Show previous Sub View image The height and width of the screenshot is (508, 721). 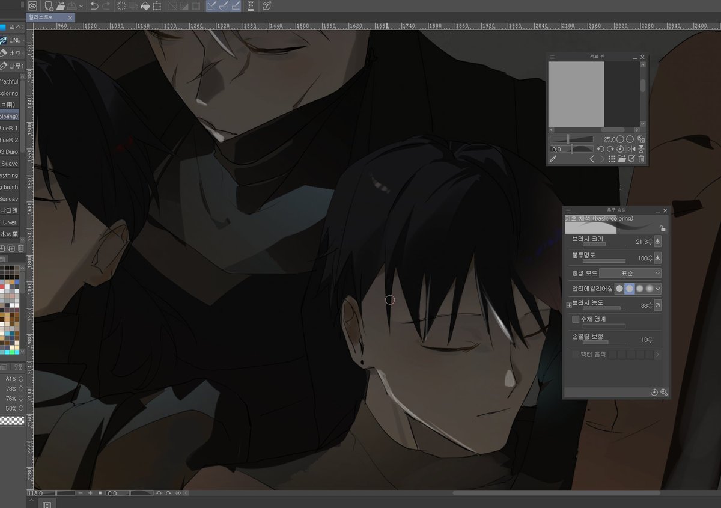click(x=592, y=159)
